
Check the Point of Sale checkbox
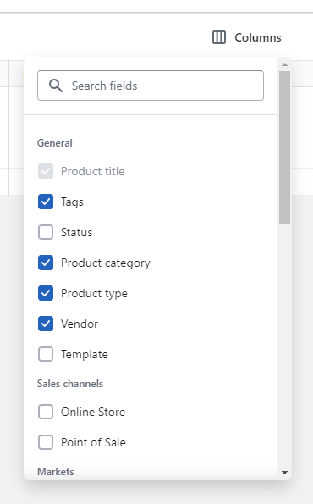(46, 442)
